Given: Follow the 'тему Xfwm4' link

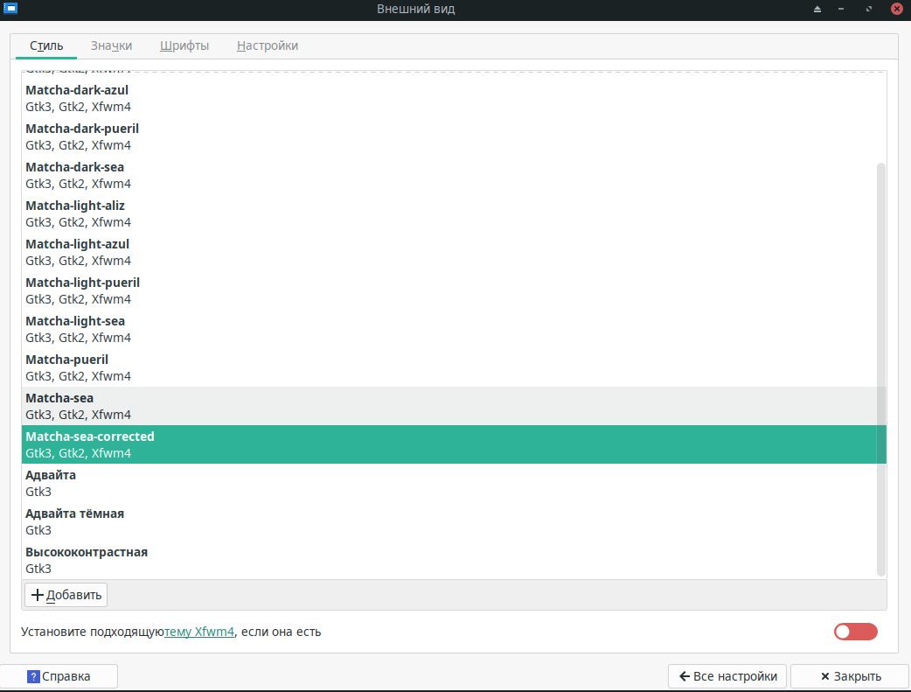Looking at the screenshot, I should [199, 632].
